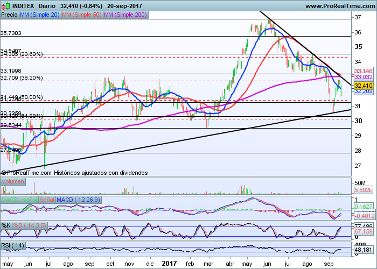Click the mar month marker
This screenshot has height=269, width=377.
(x=208, y=264)
